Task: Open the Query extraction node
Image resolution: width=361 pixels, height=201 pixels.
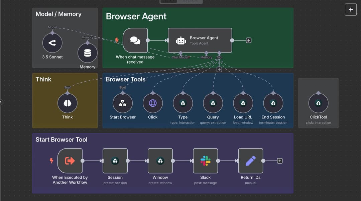Action: (x=213, y=103)
